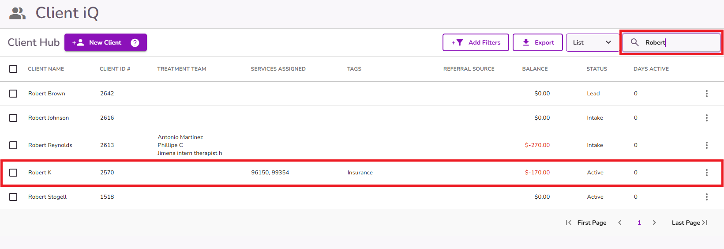The width and height of the screenshot is (724, 249).
Task: Click Active status of Robert Stogell
Action: pyautogui.click(x=595, y=197)
